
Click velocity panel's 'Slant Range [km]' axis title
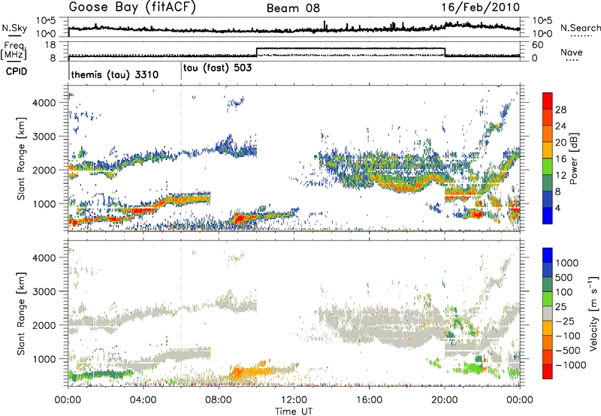point(21,313)
